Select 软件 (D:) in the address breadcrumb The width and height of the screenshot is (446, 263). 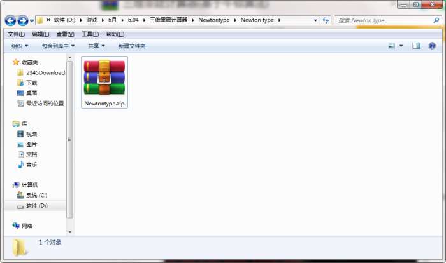coord(64,20)
